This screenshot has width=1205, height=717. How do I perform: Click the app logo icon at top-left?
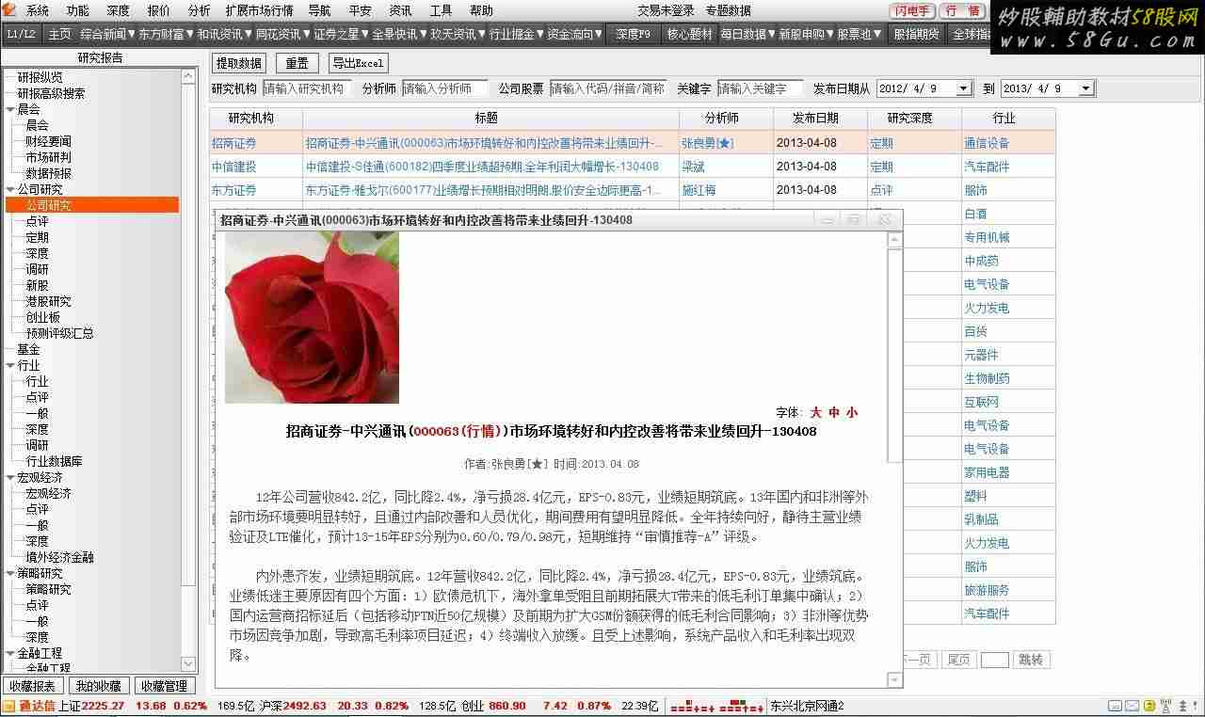pyautogui.click(x=10, y=10)
